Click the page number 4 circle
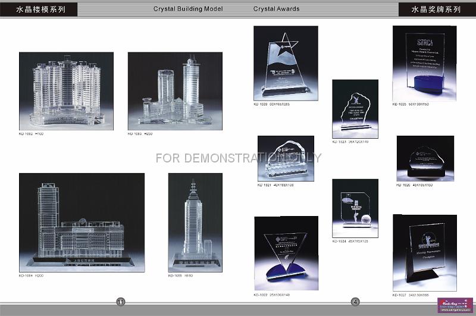 pos(355,302)
